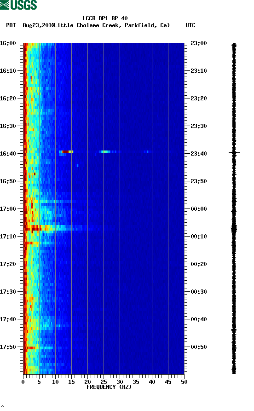Click the '16:20' PDT time label
The image size is (254, 411).
click(x=8, y=98)
